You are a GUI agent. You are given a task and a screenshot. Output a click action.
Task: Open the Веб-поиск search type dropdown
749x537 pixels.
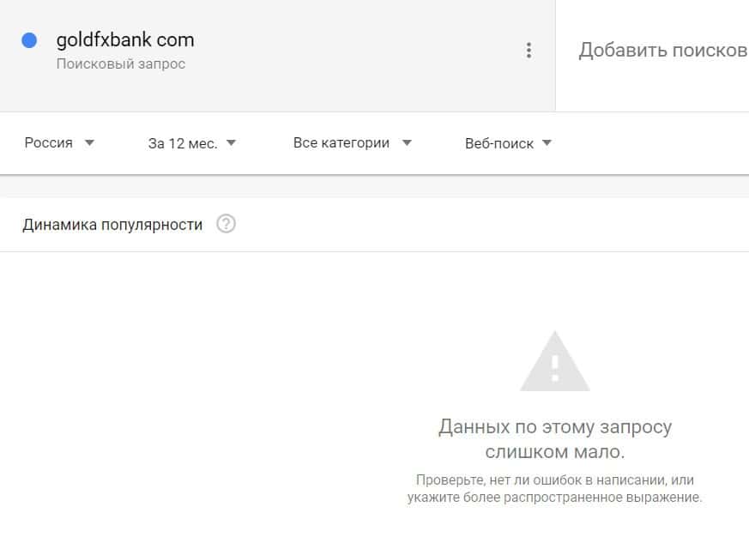508,143
